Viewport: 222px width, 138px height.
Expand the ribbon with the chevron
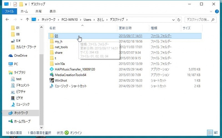tap(211, 11)
